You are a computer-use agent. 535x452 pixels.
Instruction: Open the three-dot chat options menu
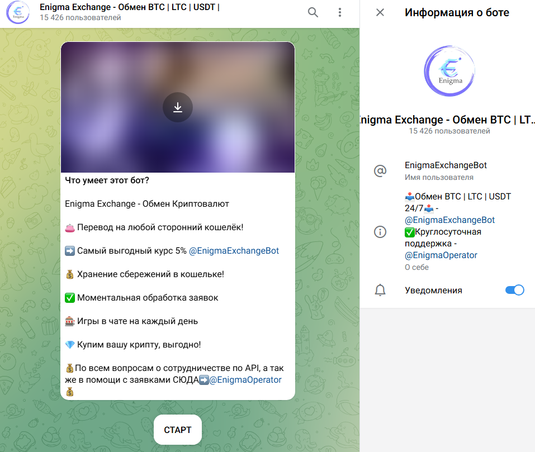[x=340, y=12]
